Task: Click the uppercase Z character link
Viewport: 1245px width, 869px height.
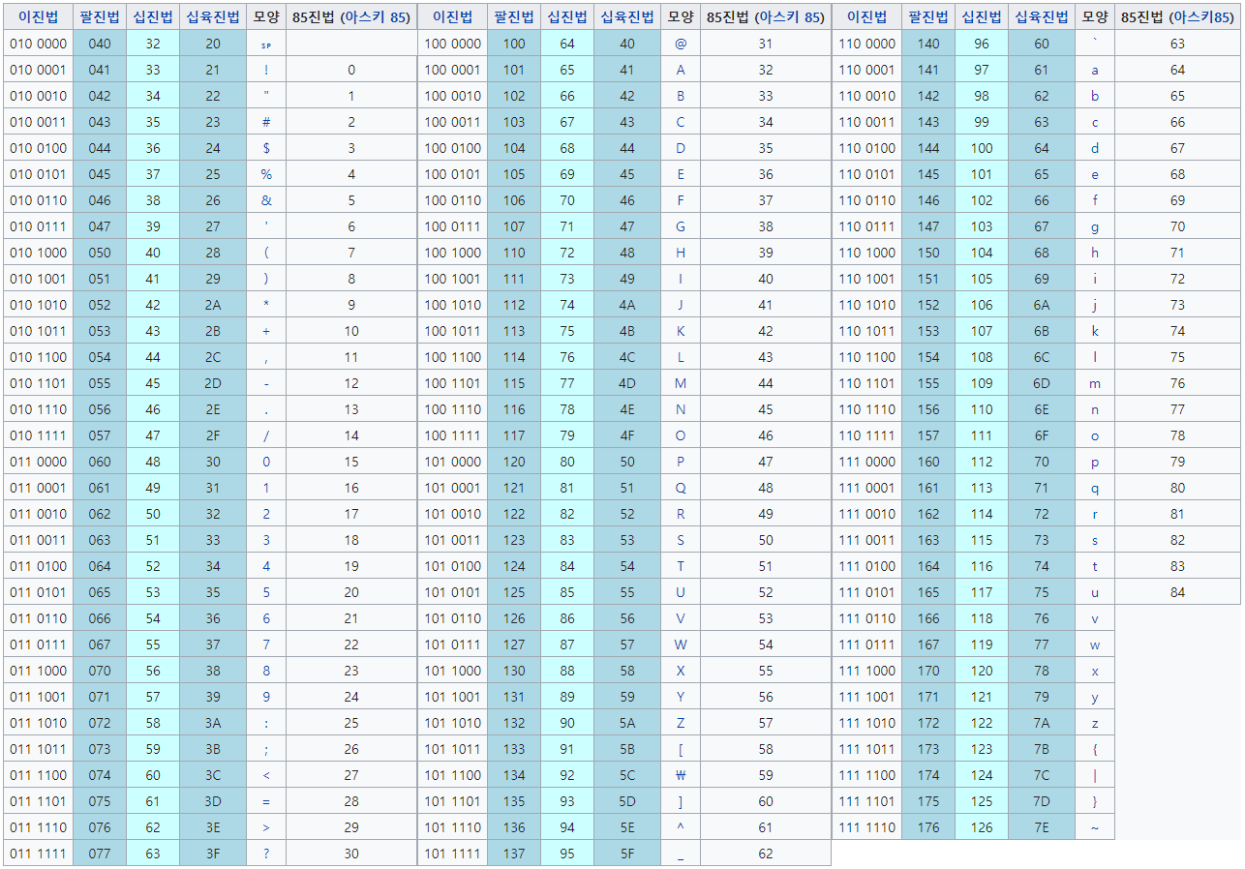Action: point(681,723)
